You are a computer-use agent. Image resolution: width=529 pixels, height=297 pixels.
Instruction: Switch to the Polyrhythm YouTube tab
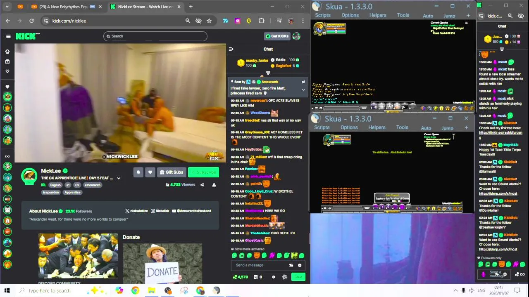(63, 7)
